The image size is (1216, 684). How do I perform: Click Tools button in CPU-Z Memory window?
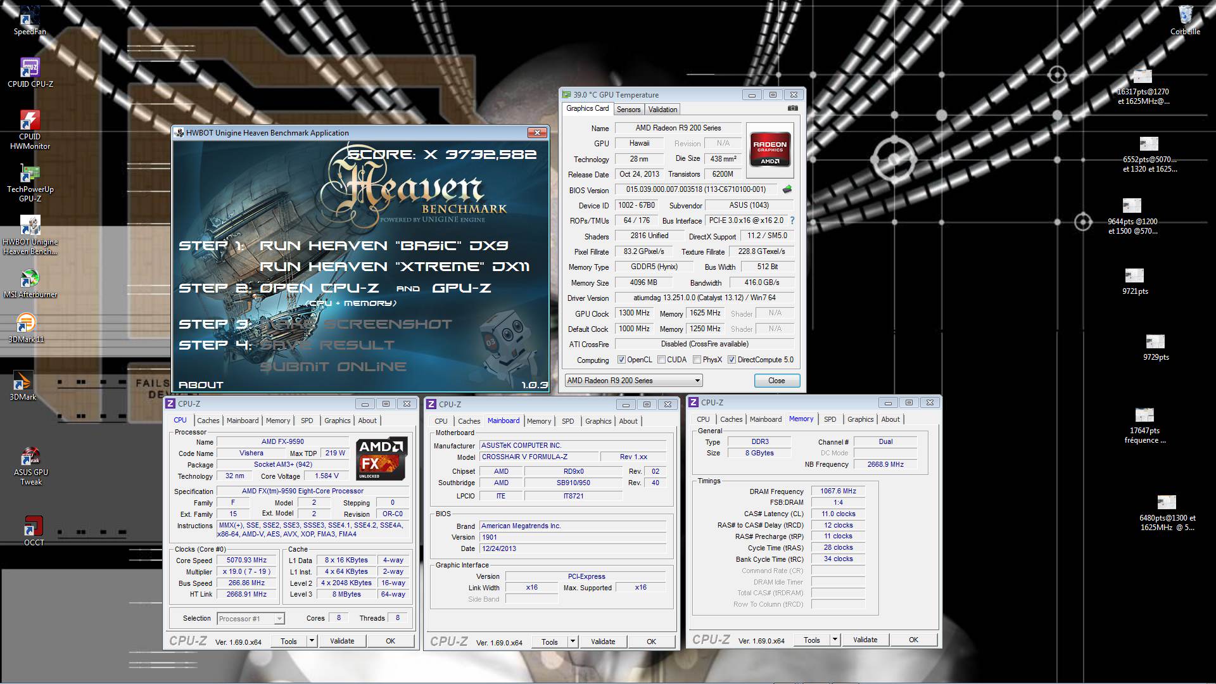click(812, 640)
